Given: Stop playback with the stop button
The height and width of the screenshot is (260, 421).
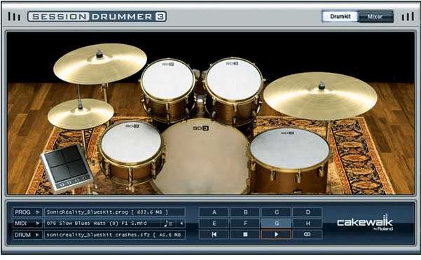Looking at the screenshot, I should point(245,235).
